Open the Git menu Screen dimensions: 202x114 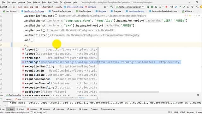[x=61, y=2]
